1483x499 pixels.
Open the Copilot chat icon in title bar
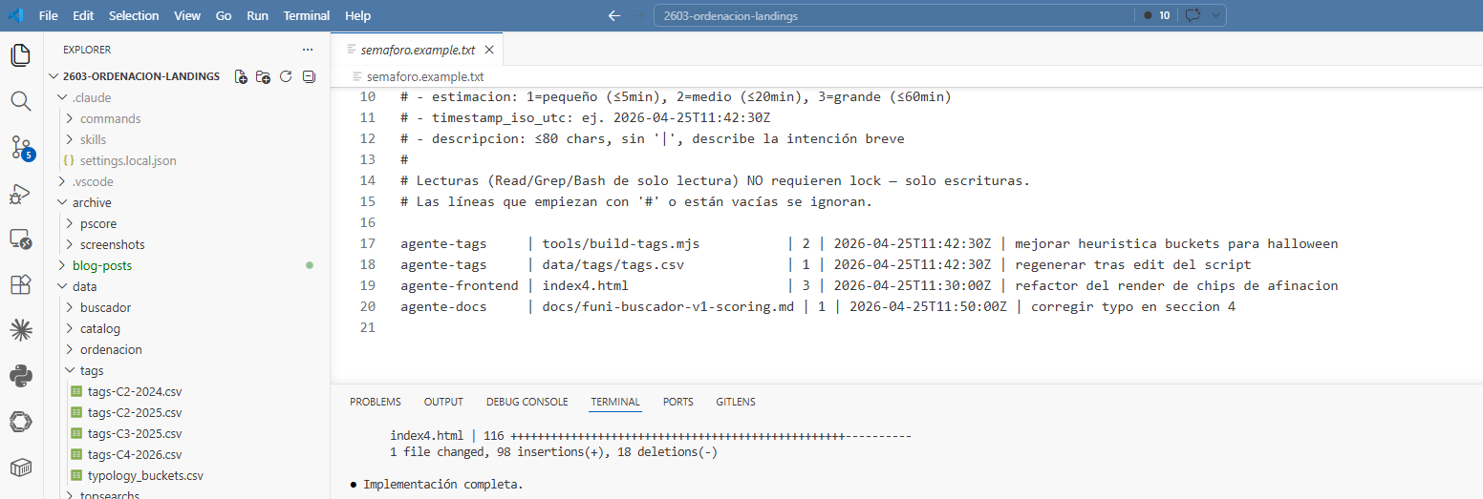tap(1193, 15)
